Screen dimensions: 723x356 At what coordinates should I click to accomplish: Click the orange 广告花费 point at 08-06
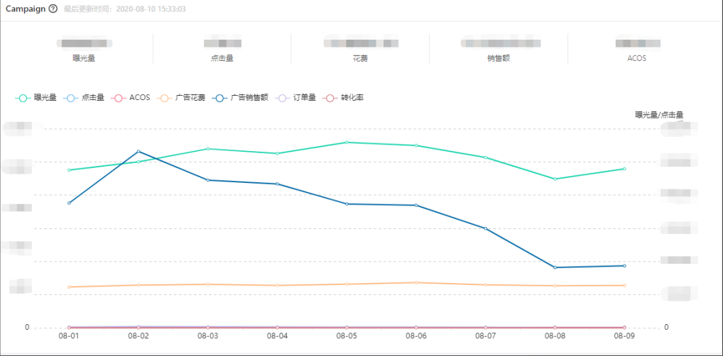pos(416,282)
